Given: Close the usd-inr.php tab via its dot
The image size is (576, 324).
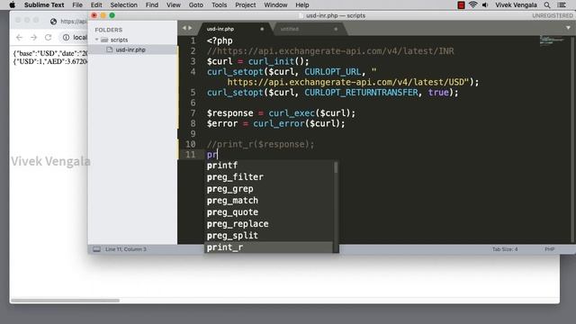Looking at the screenshot, I should [262, 29].
